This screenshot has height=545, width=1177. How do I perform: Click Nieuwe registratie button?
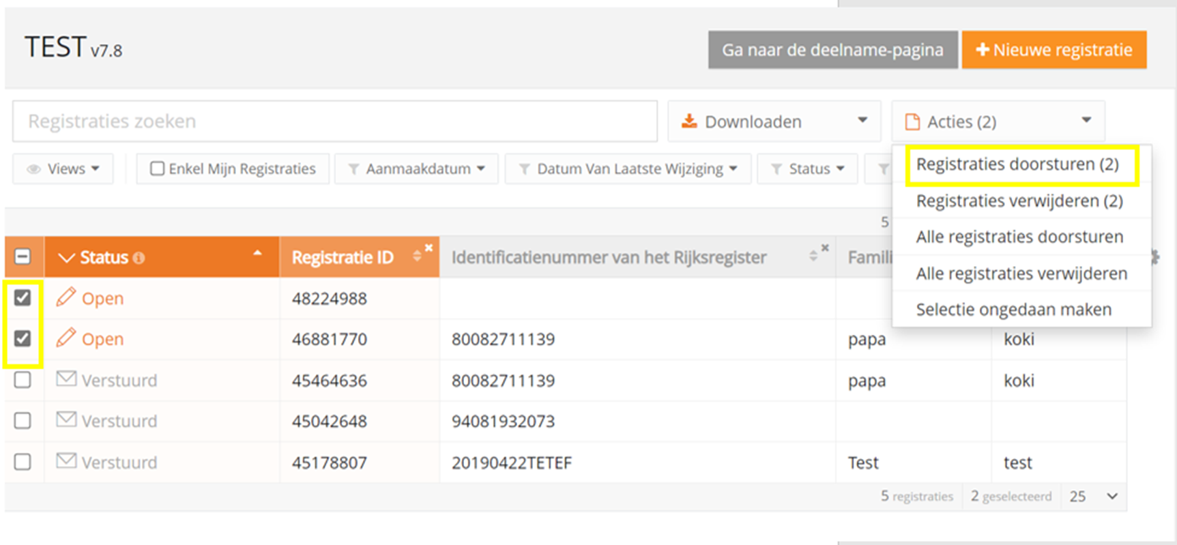[x=1054, y=50]
